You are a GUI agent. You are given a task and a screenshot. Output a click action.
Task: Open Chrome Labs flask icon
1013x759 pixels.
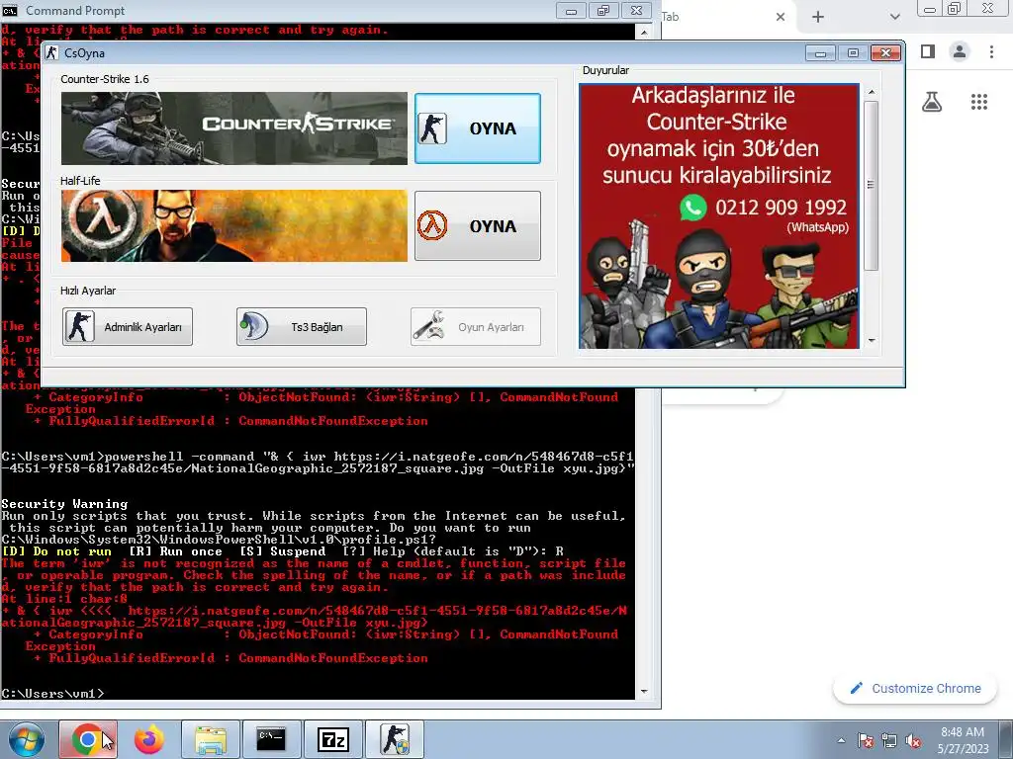click(932, 102)
